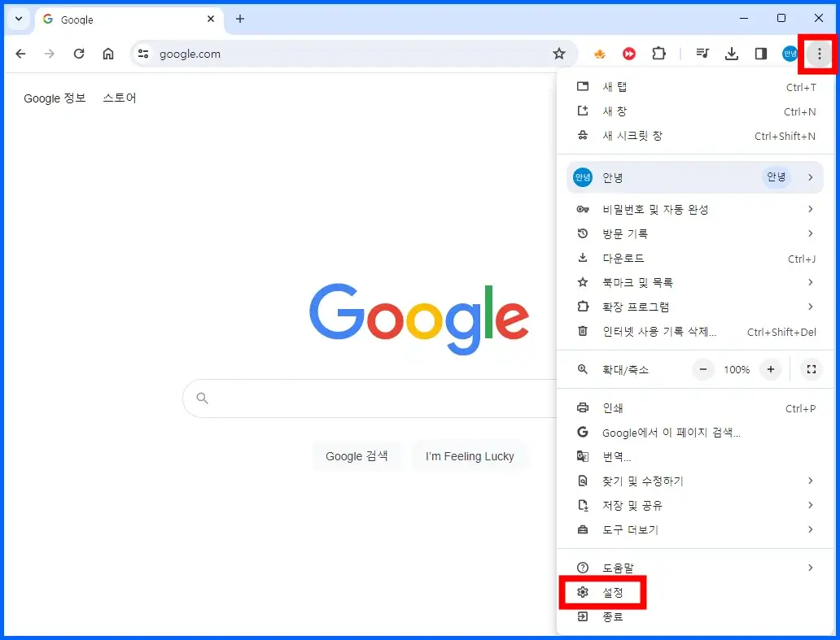Viewport: 840px width, 640px height.
Task: Expand 비밀번호 및 자동 완성 submenu
Action: tap(695, 209)
